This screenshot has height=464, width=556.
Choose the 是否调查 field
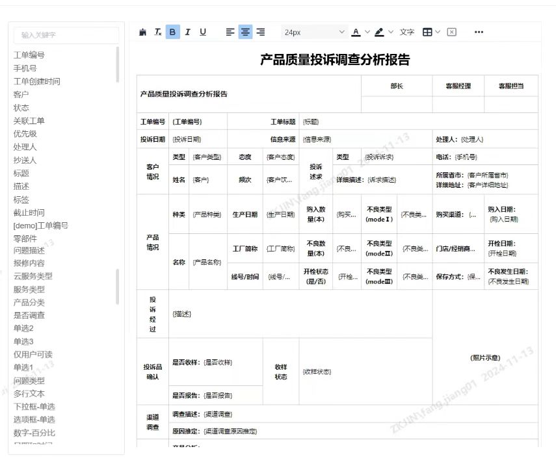pyautogui.click(x=30, y=315)
